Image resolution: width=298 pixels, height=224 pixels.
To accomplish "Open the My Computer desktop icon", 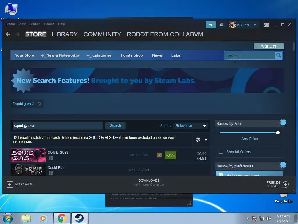I will click(x=11, y=9).
